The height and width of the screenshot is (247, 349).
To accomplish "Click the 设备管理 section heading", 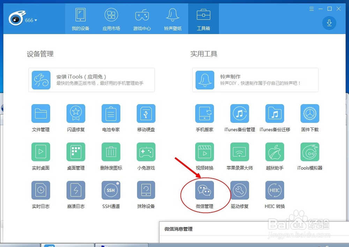I will 40,54.
